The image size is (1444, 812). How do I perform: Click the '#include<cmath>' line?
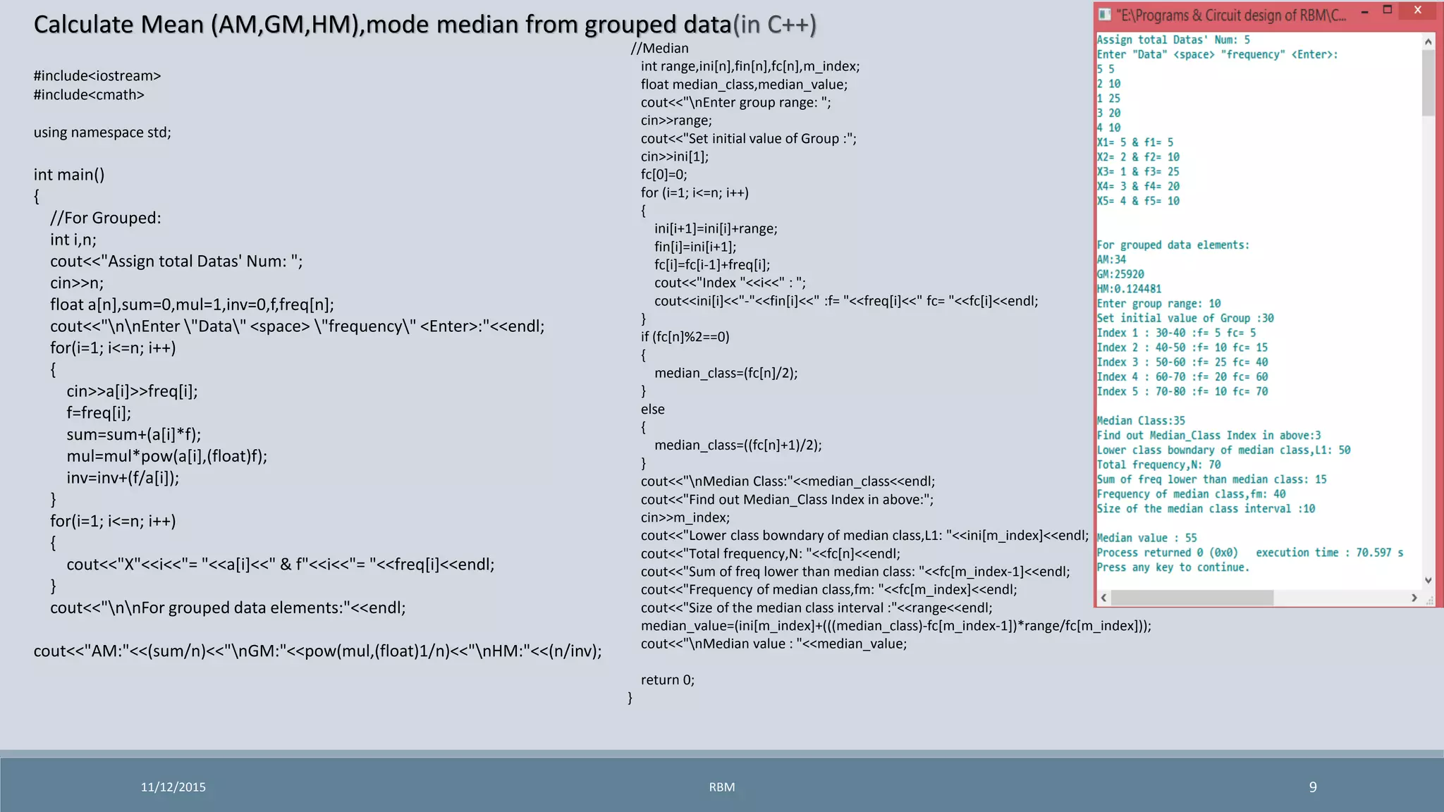click(89, 94)
